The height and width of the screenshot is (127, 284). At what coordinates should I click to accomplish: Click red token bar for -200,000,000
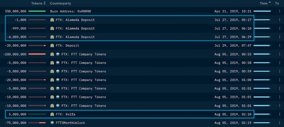click(37, 54)
